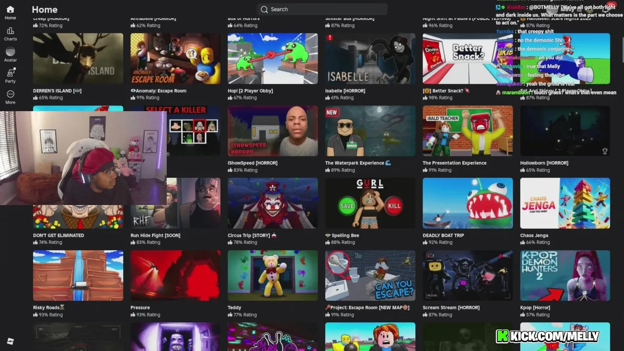Open Scream Stream [HORROR] thumbnail
The width and height of the screenshot is (624, 351).
click(x=468, y=275)
